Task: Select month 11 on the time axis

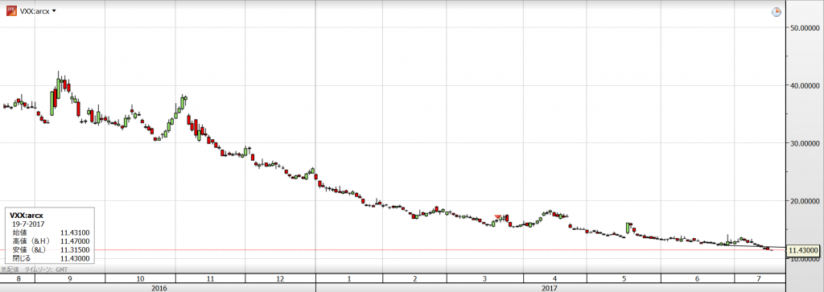Action: [210, 278]
